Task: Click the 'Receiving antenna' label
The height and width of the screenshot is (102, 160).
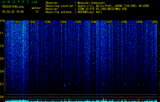Action: pyautogui.click(x=59, y=12)
